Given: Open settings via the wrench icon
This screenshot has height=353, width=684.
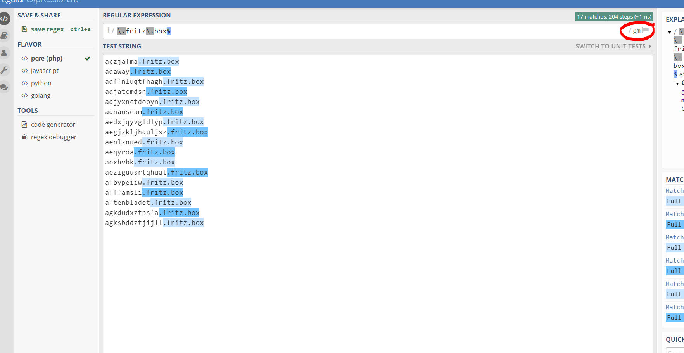Looking at the screenshot, I should (x=4, y=70).
